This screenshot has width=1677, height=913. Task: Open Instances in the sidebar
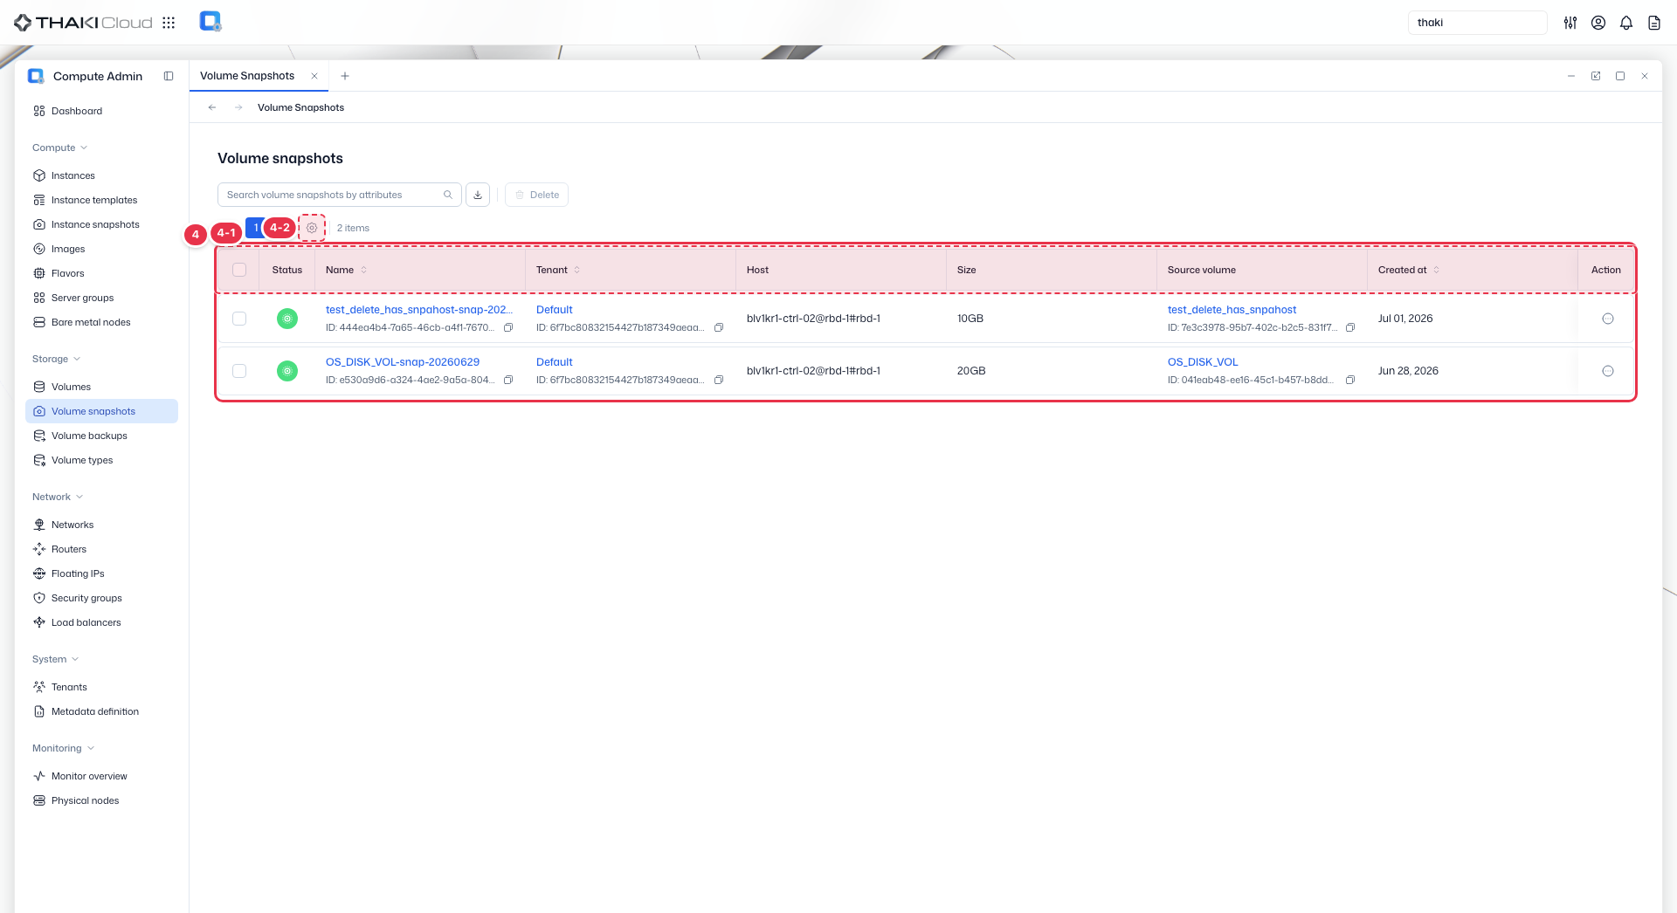(x=101, y=175)
